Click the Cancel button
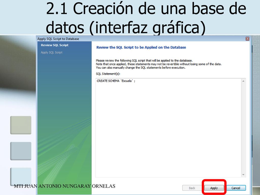 point(236,188)
